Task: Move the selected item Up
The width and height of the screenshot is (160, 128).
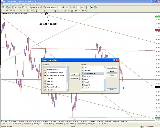Action: [112, 67]
